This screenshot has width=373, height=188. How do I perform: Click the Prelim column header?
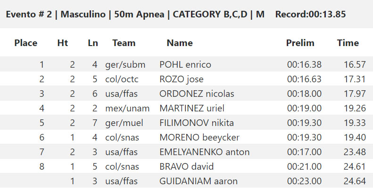[x=300, y=43]
